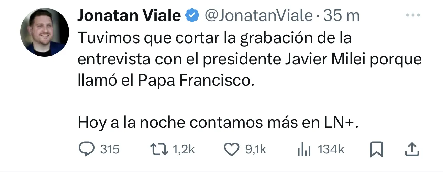Click the 134k views count
Screen dimensions: 443x172
tap(331, 149)
